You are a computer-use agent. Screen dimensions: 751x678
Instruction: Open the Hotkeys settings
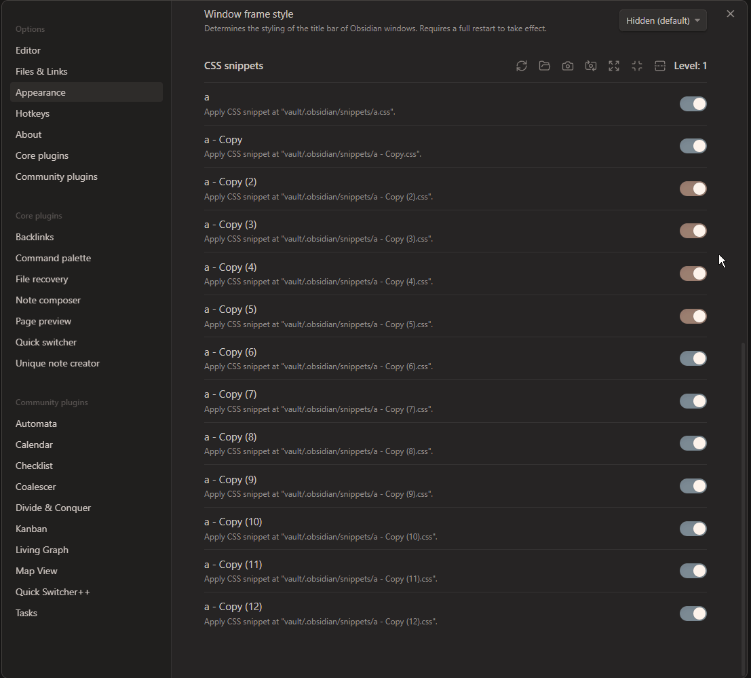[x=86, y=113]
